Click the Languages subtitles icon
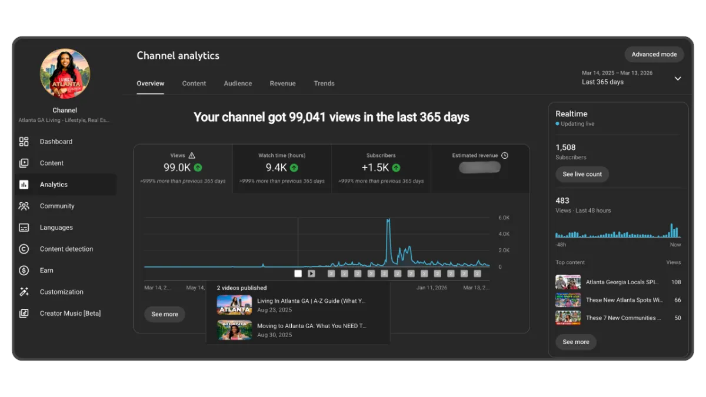Screen dimensions: 706x397 (x=24, y=228)
